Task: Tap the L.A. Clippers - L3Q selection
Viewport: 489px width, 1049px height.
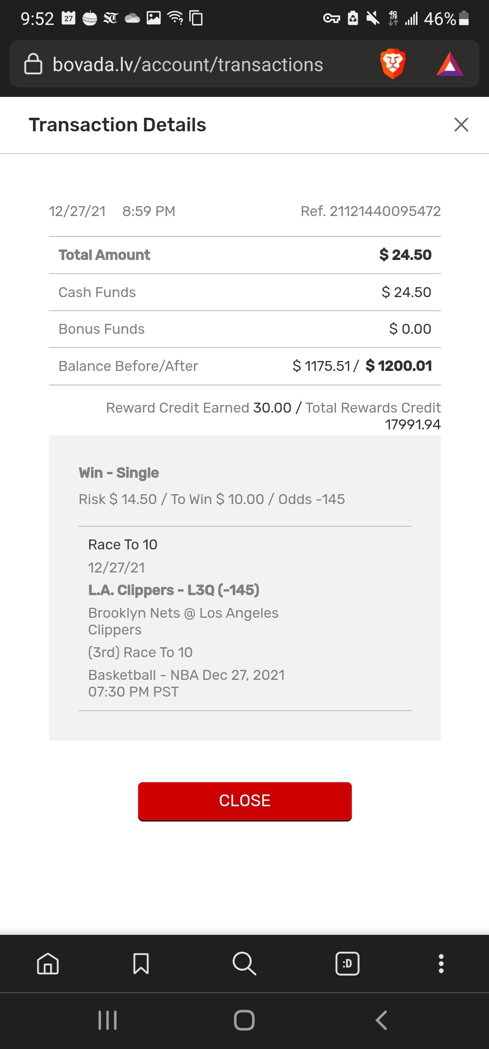Action: (x=174, y=590)
